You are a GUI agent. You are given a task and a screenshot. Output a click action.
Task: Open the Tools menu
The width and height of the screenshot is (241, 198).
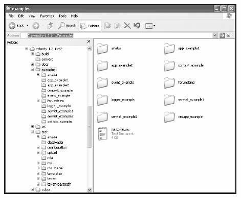pyautogui.click(x=62, y=16)
